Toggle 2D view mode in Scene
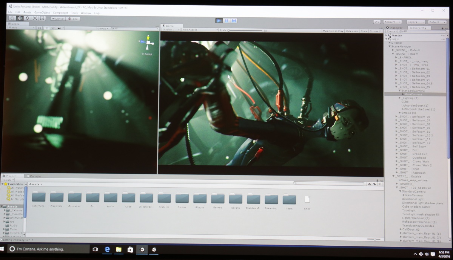 pos(39,28)
